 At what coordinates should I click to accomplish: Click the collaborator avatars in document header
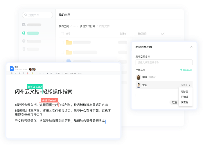coord(32,69)
